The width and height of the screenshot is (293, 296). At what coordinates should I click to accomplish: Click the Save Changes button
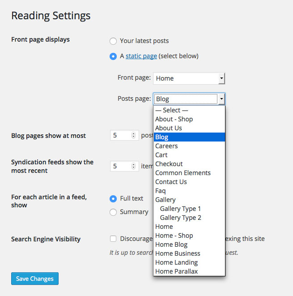(35, 279)
